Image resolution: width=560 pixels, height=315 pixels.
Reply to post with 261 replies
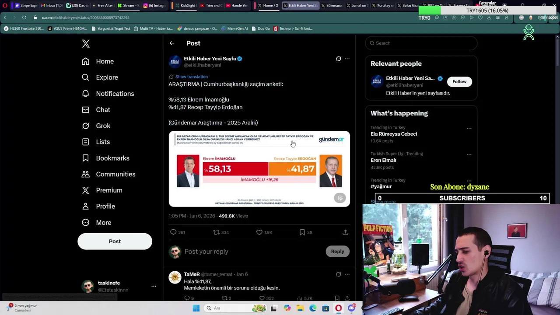pyautogui.click(x=177, y=232)
